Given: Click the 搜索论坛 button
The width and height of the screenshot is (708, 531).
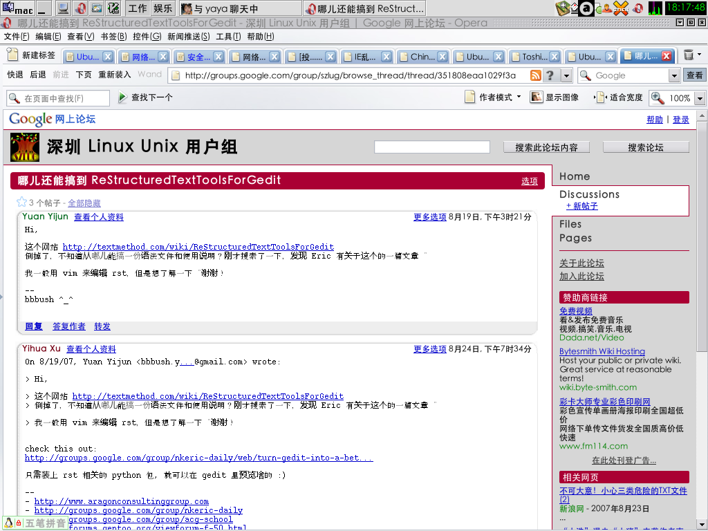Looking at the screenshot, I should (646, 147).
